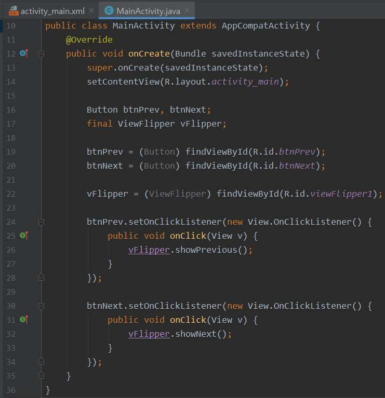Collapse the btnNext listener fold on line 30
This screenshot has height=398, width=385.
(41, 306)
